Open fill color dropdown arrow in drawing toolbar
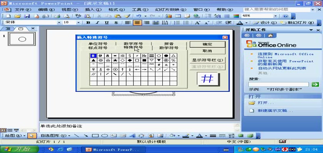 pyautogui.click(x=178, y=135)
